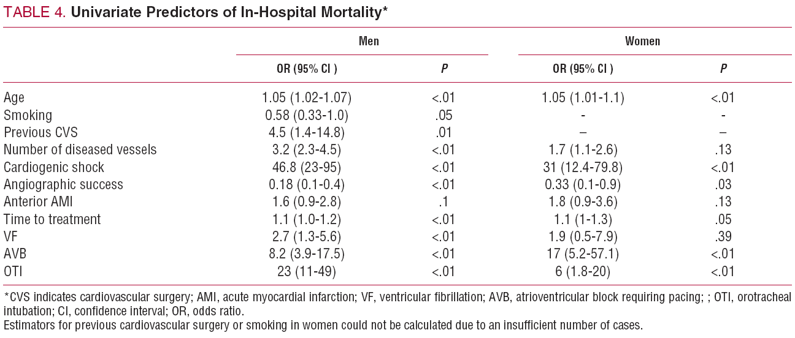
Task: Click the Age row label
Action: pyautogui.click(x=14, y=97)
